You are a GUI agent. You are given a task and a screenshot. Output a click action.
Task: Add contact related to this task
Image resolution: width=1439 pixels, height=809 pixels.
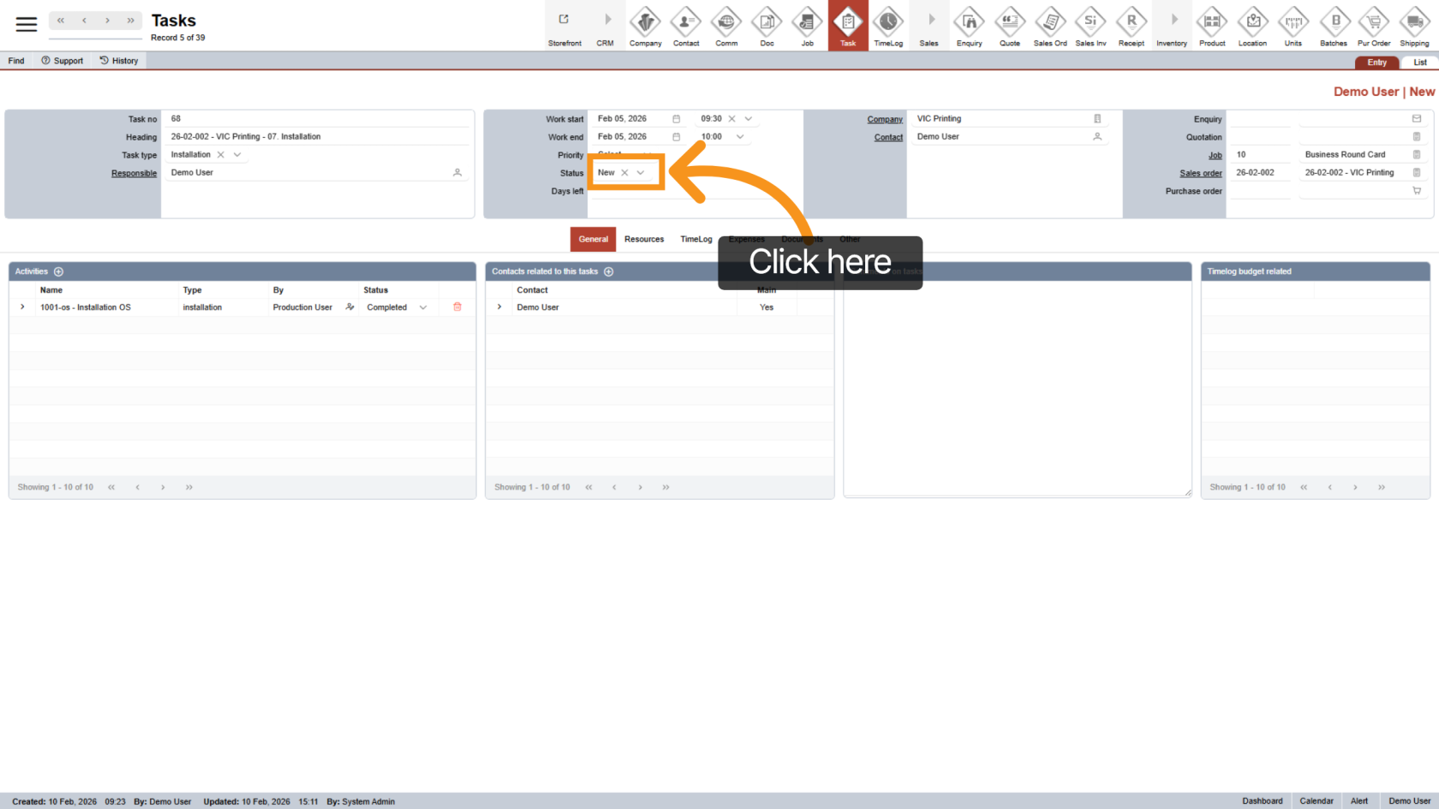click(x=609, y=272)
